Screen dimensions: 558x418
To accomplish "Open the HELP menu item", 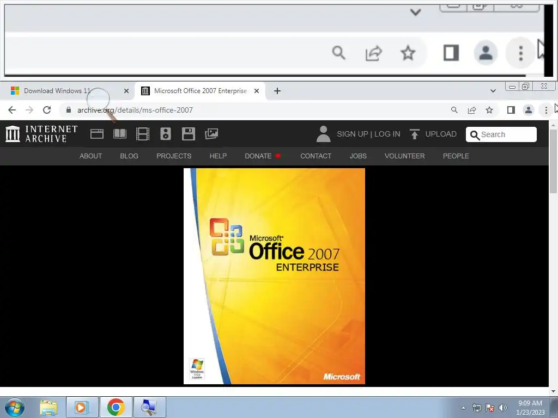I will coord(218,156).
